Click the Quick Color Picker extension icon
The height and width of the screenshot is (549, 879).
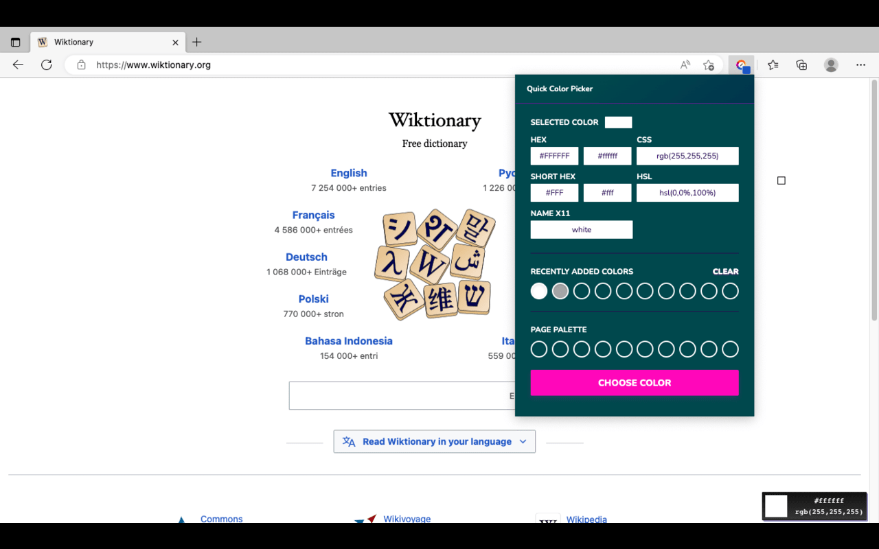(x=741, y=65)
